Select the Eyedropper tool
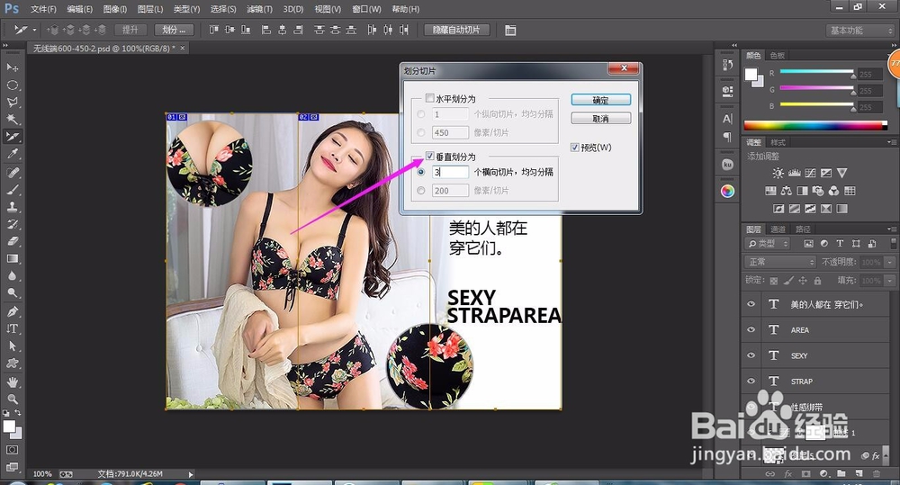Screen dimensions: 900x485 click(12, 154)
